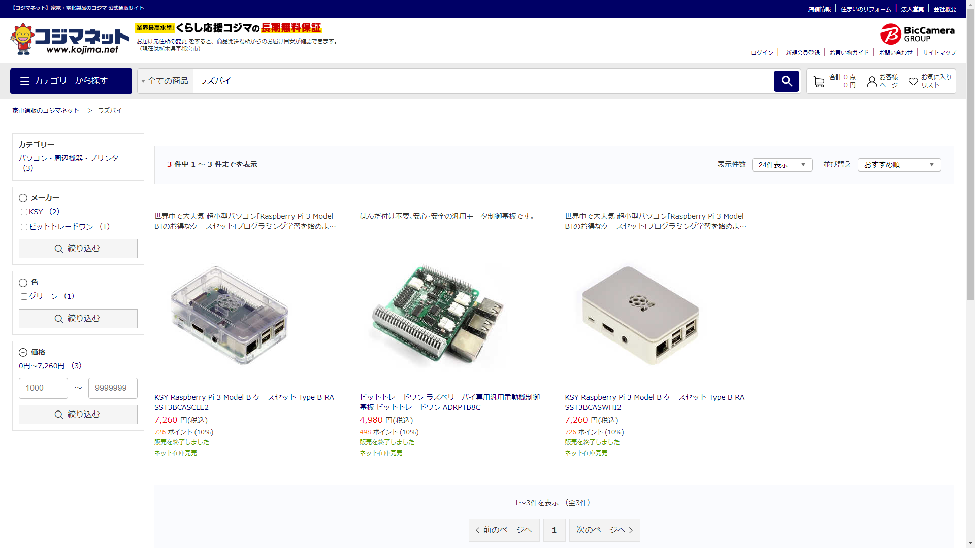Open product title SST3BCASWHI2

coord(655,402)
